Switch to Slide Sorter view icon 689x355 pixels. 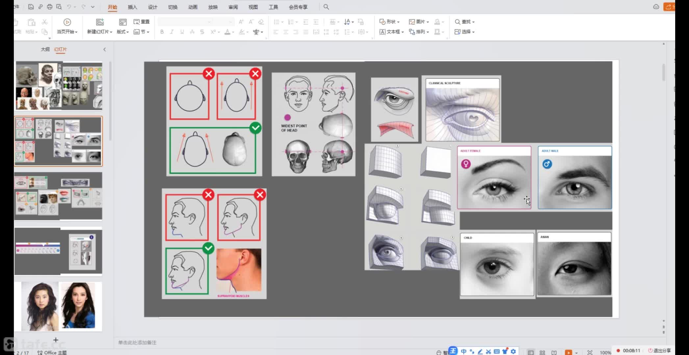(542, 352)
